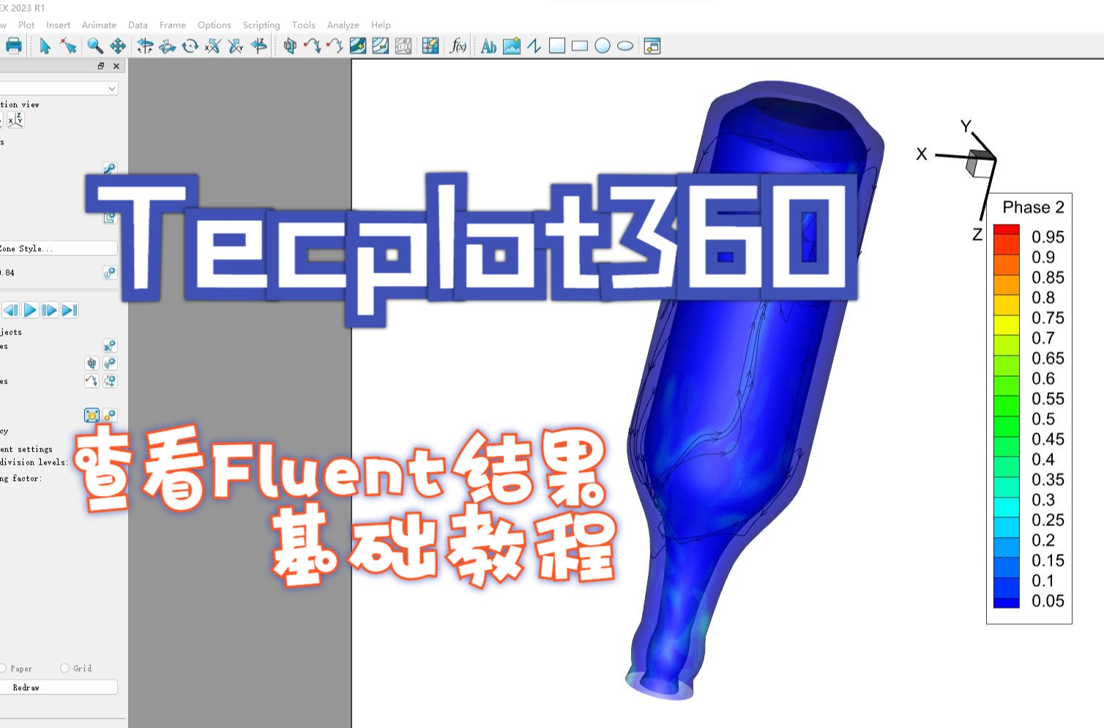This screenshot has height=728, width=1104.
Task: Open lighting details gear icon in sidebar
Action: coord(110,416)
